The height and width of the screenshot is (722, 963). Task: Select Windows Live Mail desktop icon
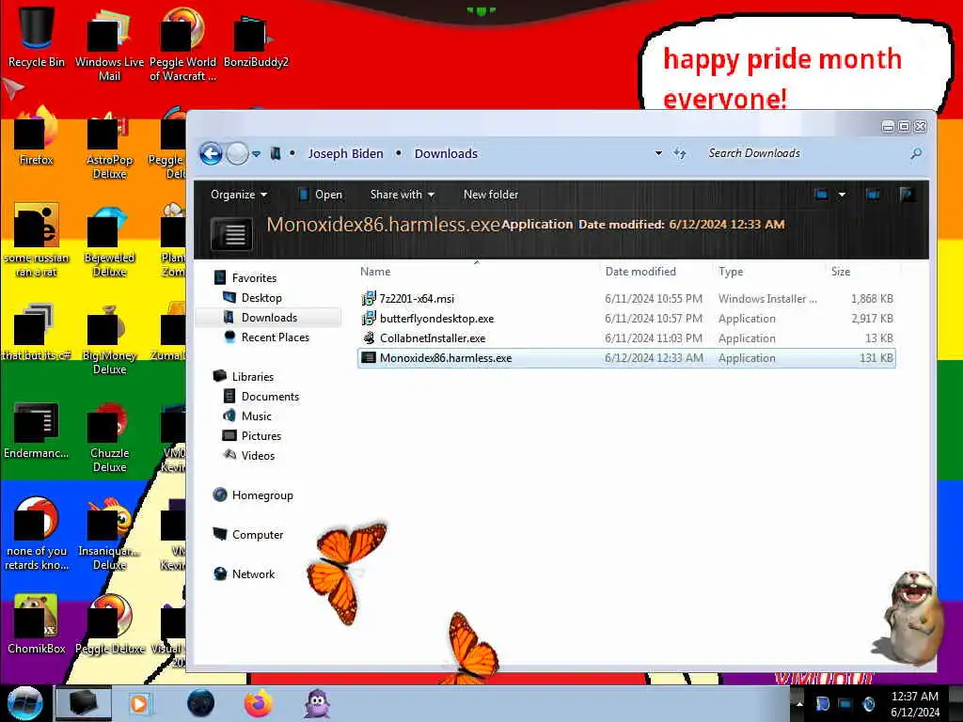[109, 44]
